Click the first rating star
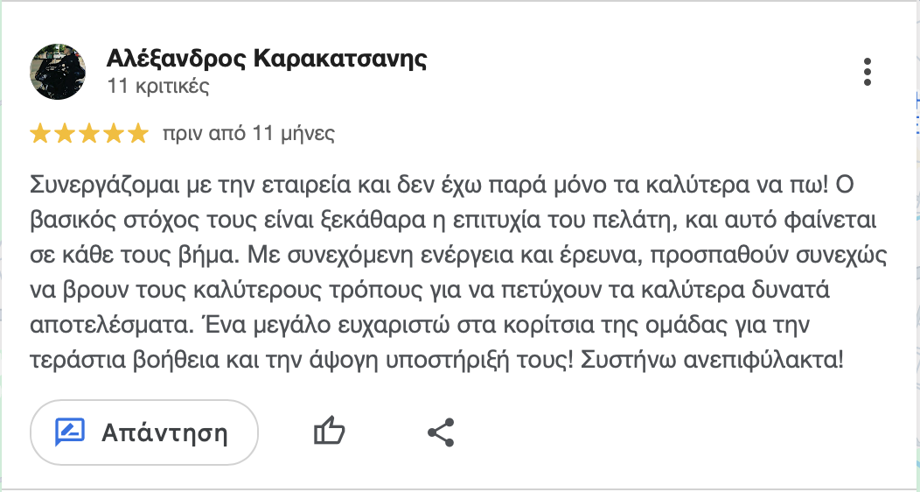The height and width of the screenshot is (492, 920). point(40,134)
